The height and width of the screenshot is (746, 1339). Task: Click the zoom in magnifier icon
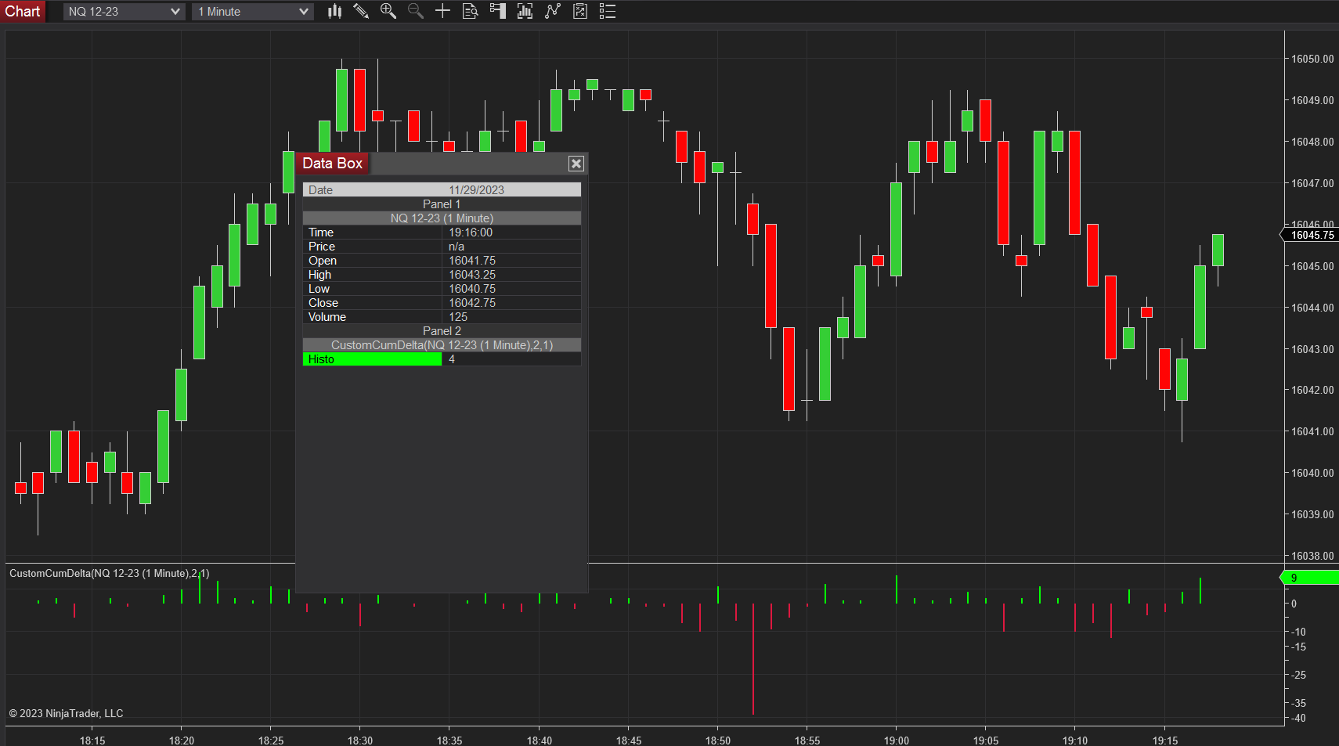coord(388,11)
